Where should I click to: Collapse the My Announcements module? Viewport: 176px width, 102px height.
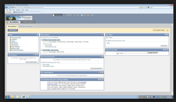coord(103,57)
